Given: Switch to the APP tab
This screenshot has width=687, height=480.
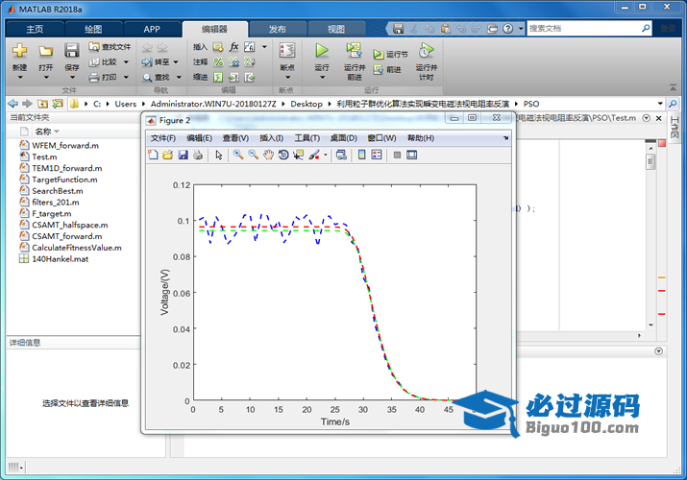Looking at the screenshot, I should tap(152, 30).
